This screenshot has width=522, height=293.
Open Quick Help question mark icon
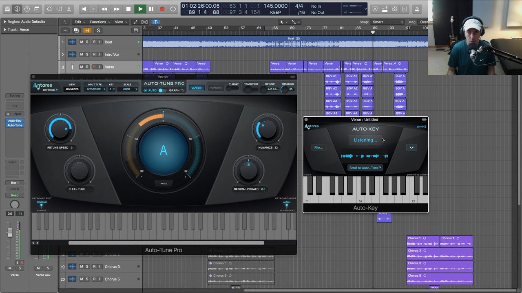(x=27, y=9)
